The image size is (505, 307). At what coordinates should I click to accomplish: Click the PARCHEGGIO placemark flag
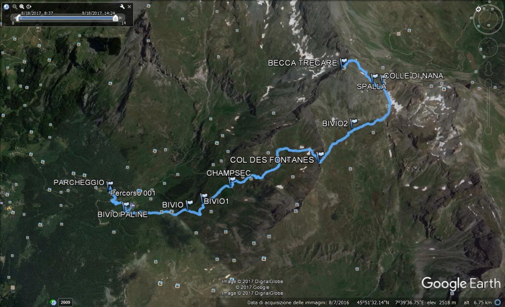tap(109, 185)
